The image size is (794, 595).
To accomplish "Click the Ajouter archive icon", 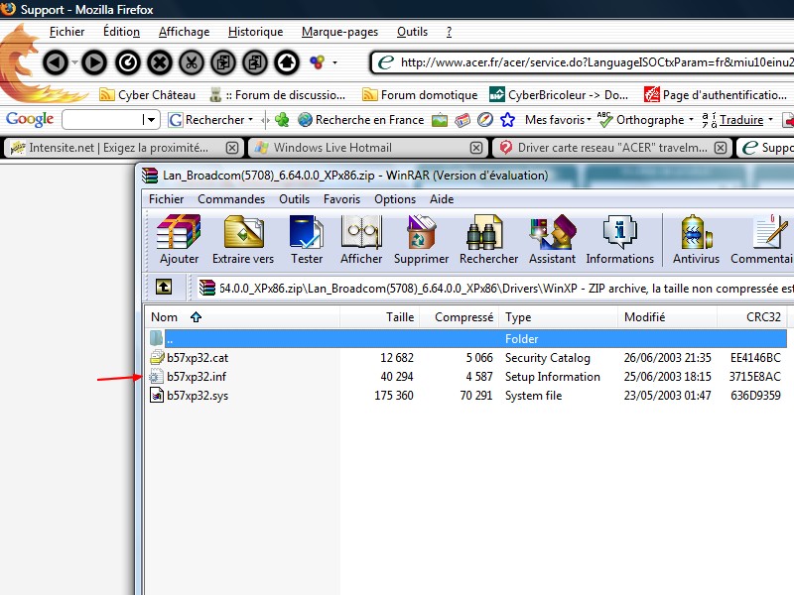I will pos(179,240).
